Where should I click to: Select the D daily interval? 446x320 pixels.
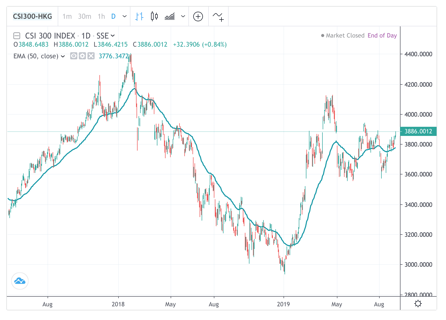pyautogui.click(x=113, y=16)
